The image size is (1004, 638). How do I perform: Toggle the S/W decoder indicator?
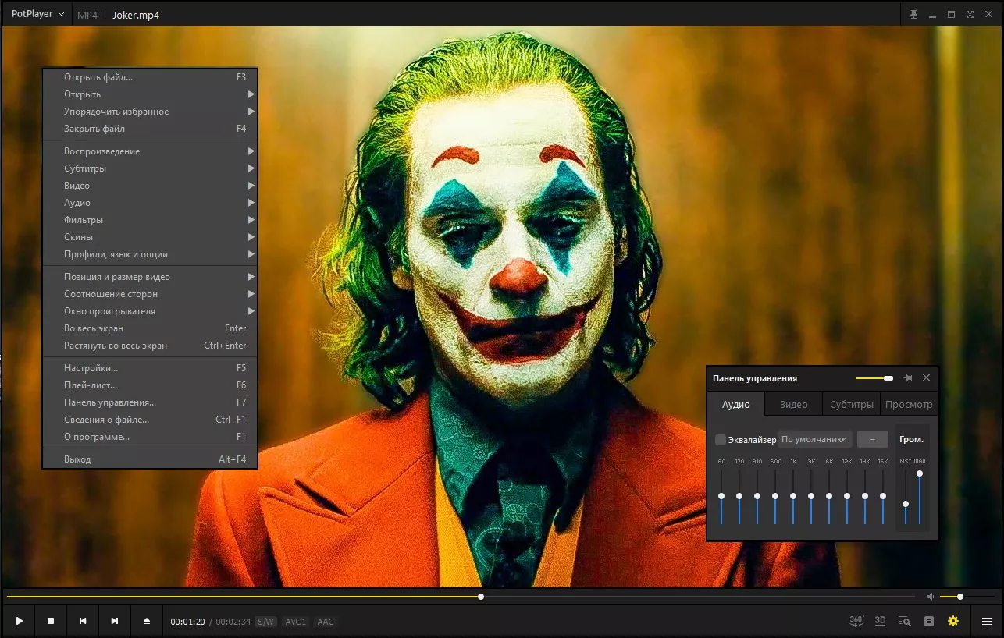(x=266, y=622)
